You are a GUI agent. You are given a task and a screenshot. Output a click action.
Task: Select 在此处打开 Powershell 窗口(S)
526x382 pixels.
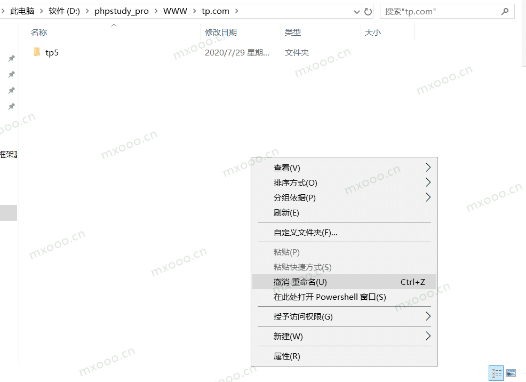(330, 297)
